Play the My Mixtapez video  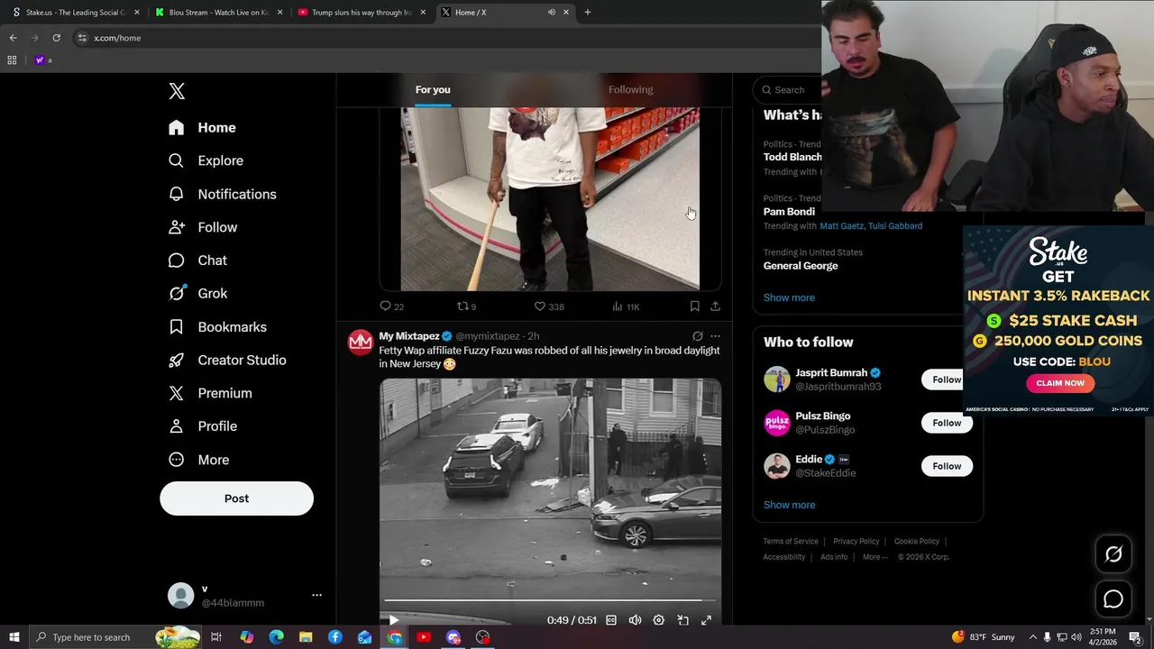[393, 620]
